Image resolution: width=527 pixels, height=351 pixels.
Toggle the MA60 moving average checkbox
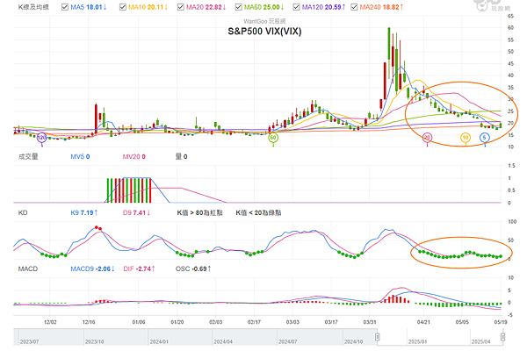click(238, 7)
